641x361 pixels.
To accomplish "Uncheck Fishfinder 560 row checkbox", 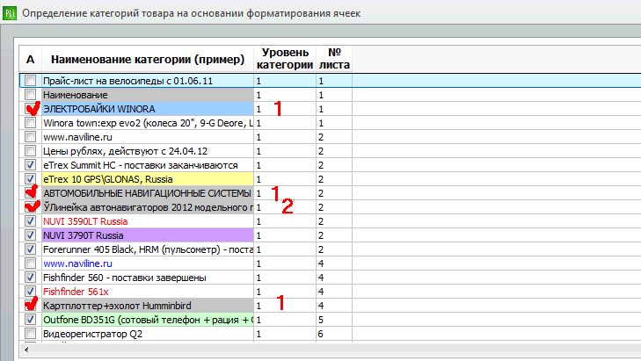I will pyautogui.click(x=30, y=278).
